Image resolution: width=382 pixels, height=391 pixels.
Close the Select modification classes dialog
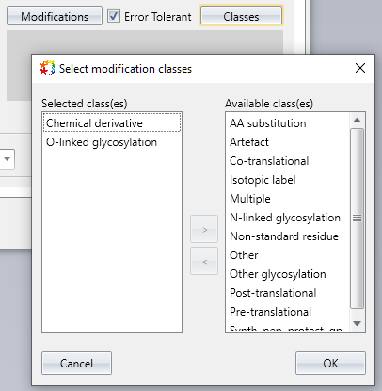pyautogui.click(x=360, y=68)
